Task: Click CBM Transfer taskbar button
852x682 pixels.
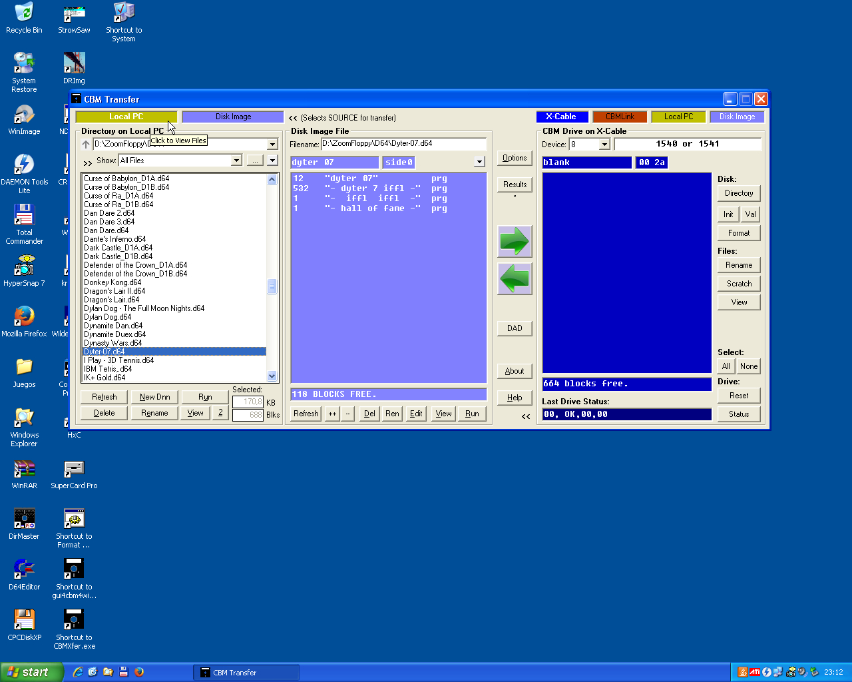Action: 246,673
